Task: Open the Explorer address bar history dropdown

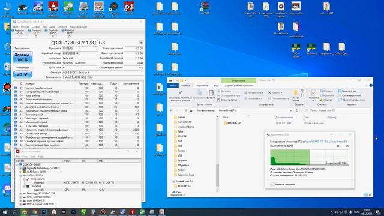Action: coord(290,110)
